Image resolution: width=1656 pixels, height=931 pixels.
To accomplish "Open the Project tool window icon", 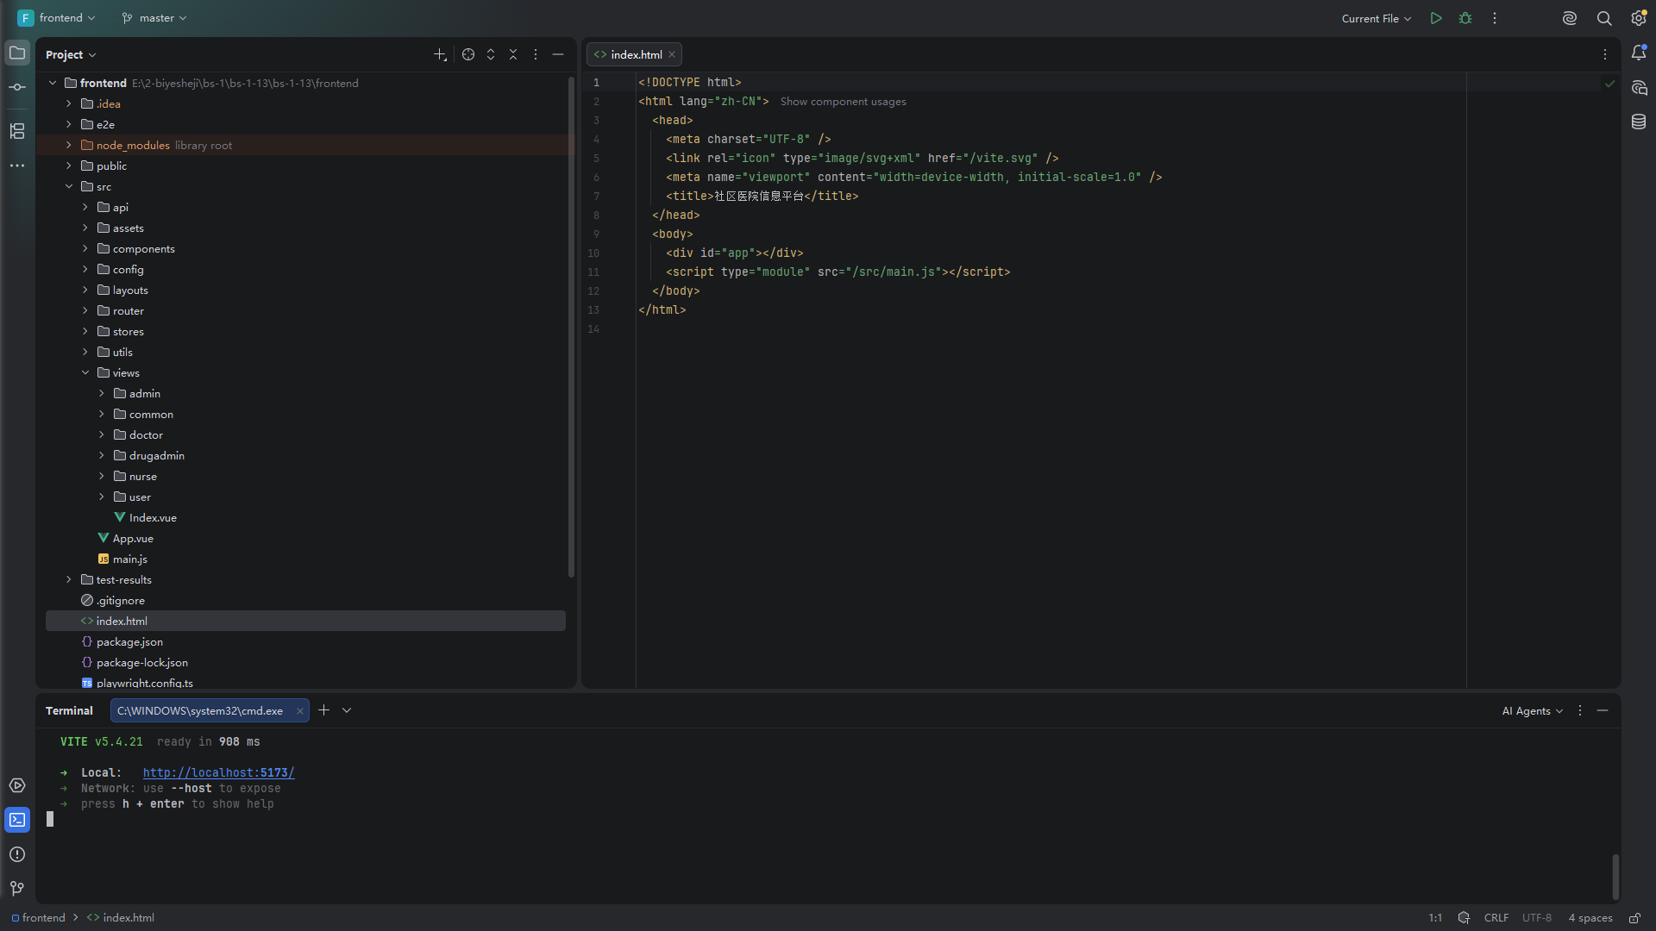I will pyautogui.click(x=17, y=53).
